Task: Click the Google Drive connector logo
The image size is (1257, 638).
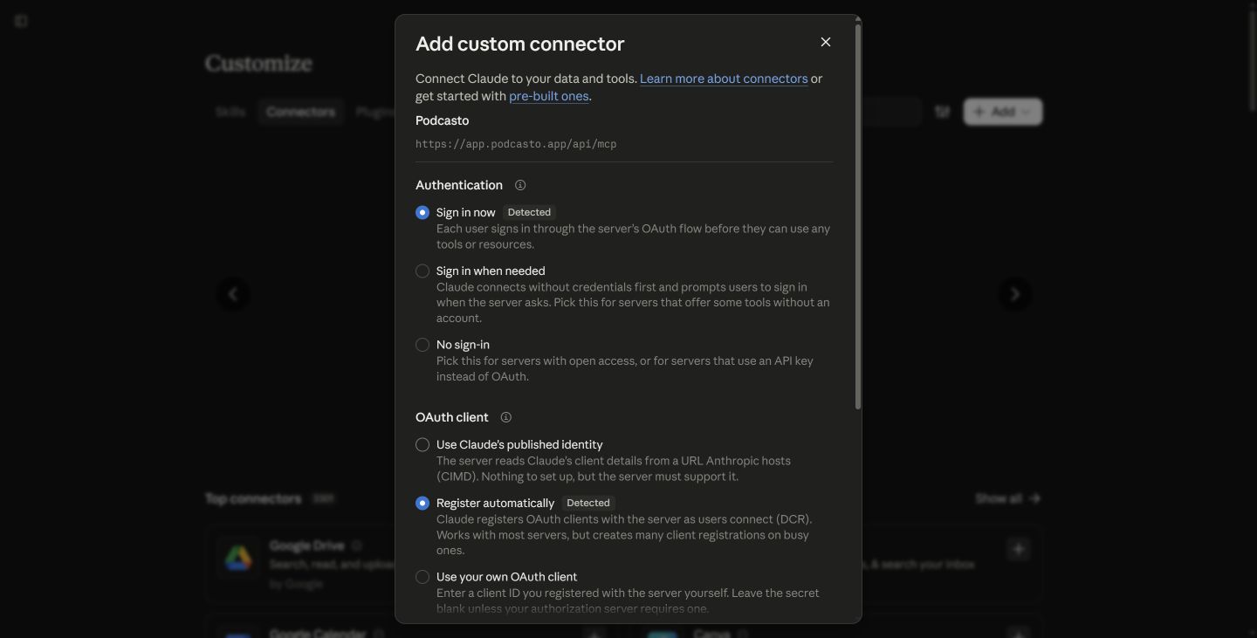Action: pyautogui.click(x=238, y=557)
